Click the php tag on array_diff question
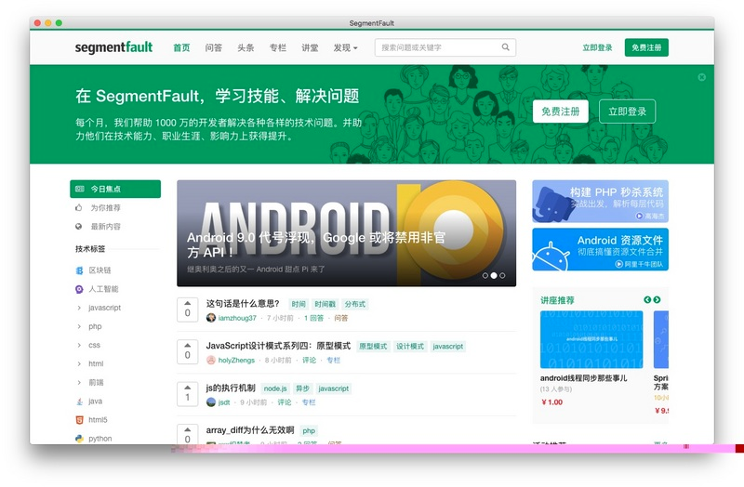The height and width of the screenshot is (487, 744). click(x=309, y=430)
